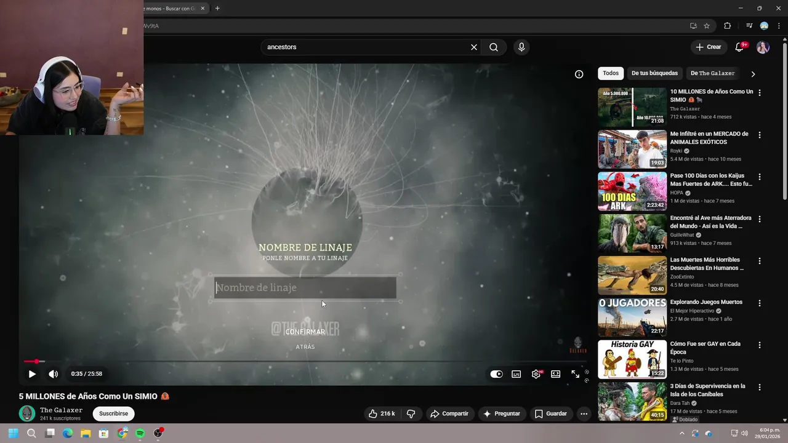
Task: Open Explorando Juegos Muertos video title
Action: 706,302
